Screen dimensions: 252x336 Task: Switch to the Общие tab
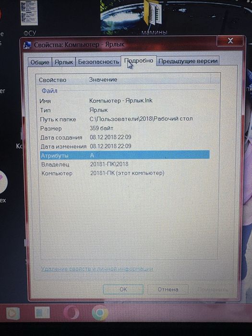40,62
